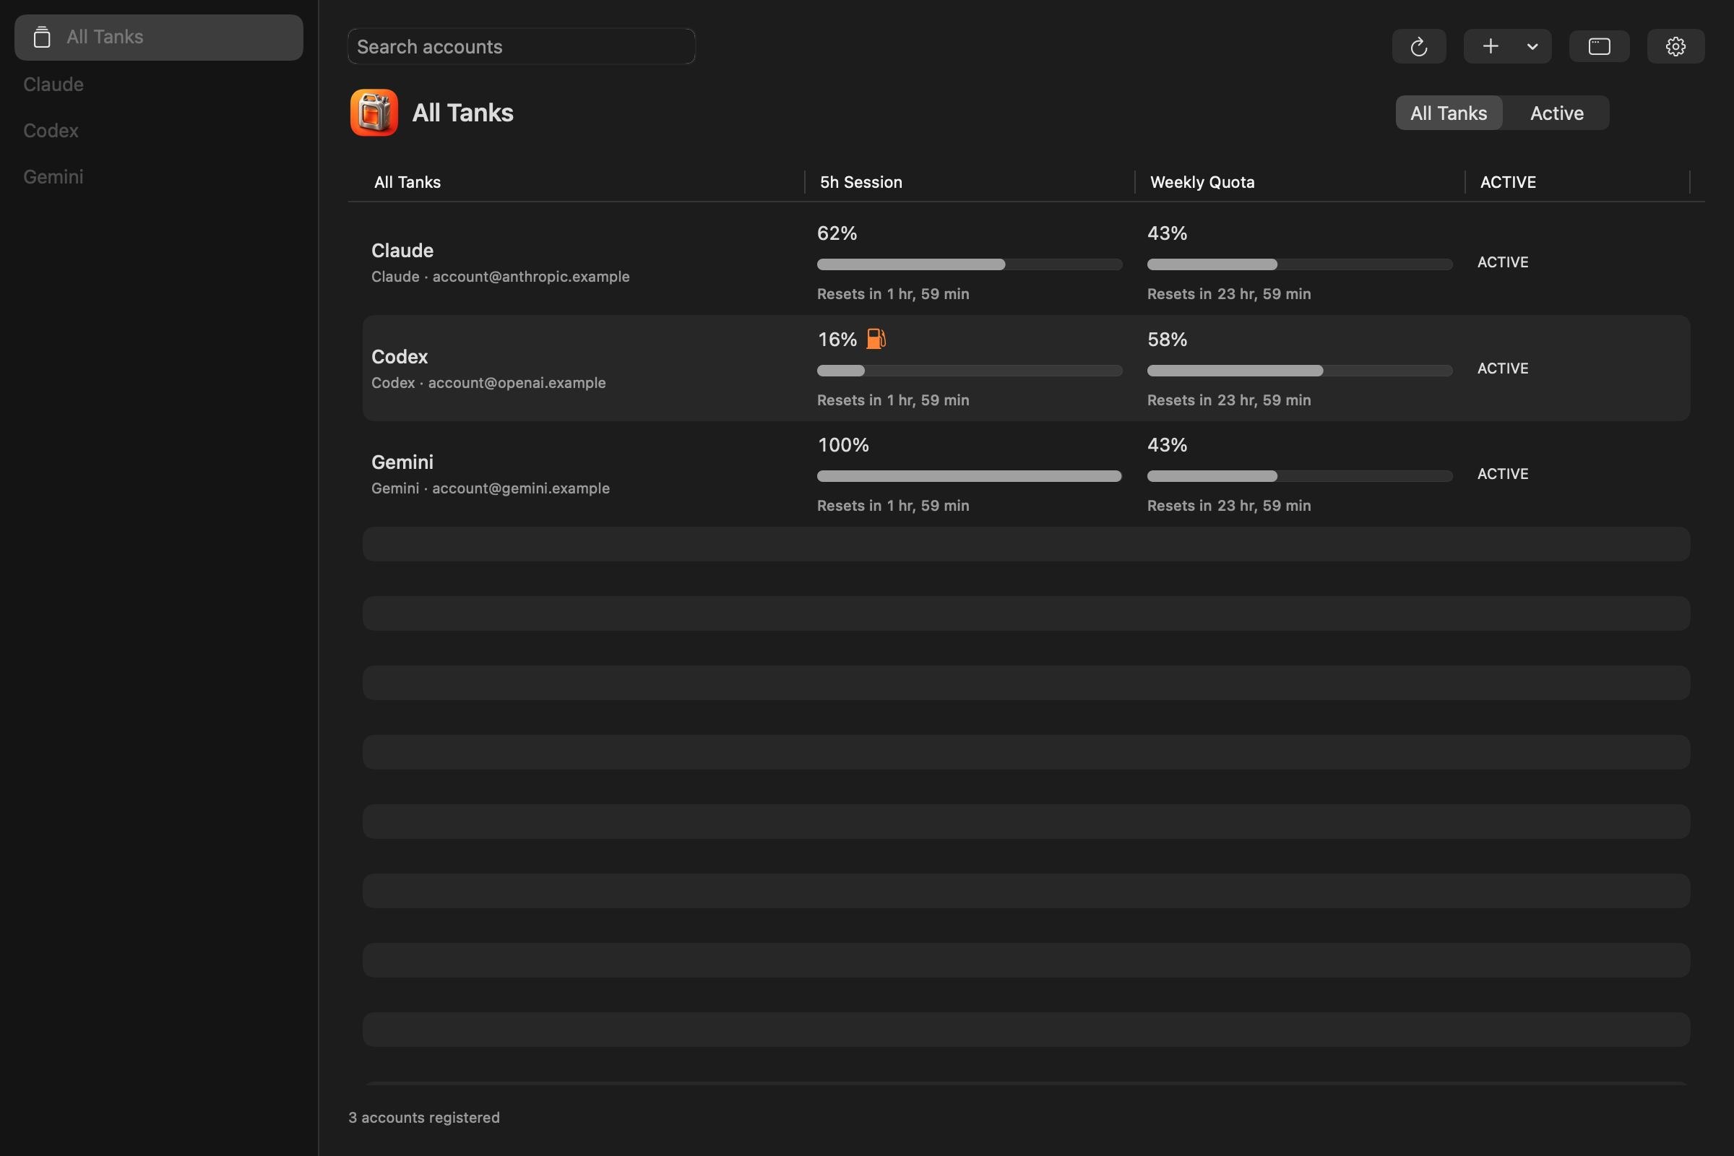Click Claude 5h session progress bar
Viewport: 1734px width, 1156px height.
point(970,264)
